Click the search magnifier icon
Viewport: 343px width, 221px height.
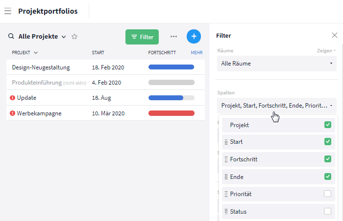[11, 36]
